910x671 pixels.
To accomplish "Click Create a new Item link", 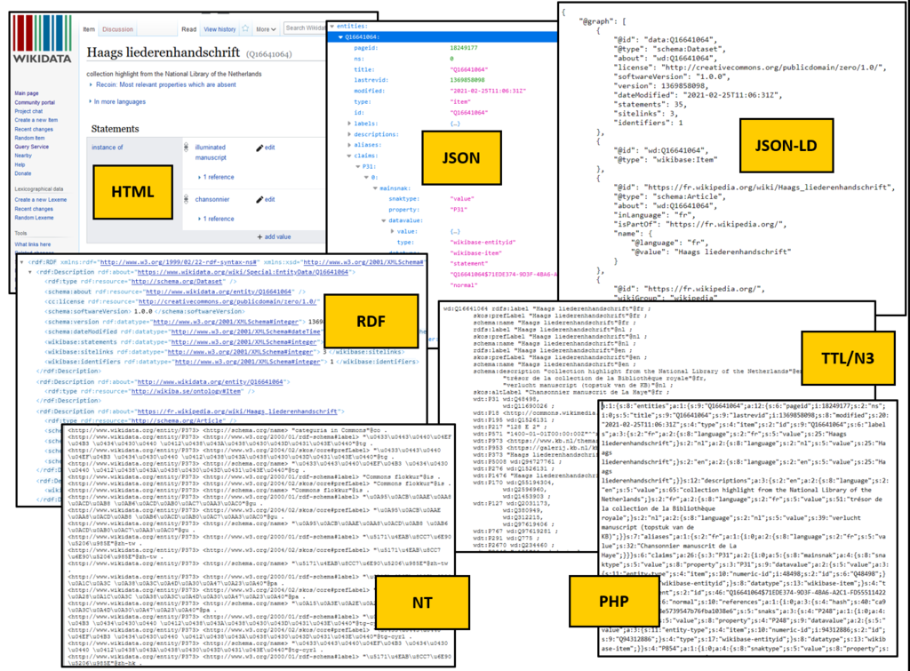I will tap(36, 120).
